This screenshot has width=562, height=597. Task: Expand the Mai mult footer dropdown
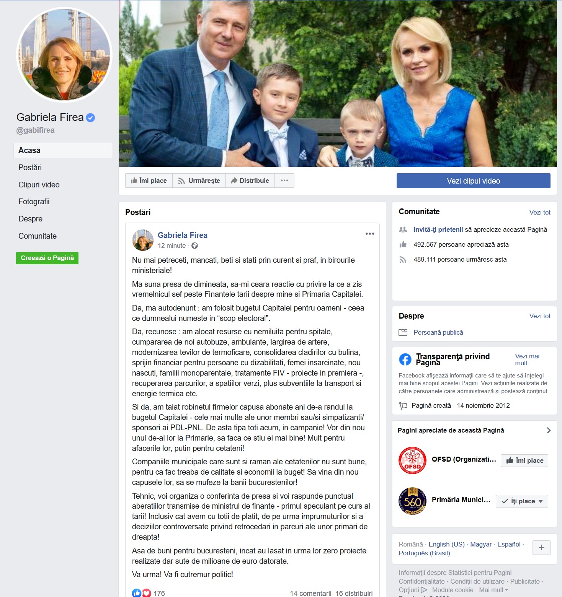[493, 590]
